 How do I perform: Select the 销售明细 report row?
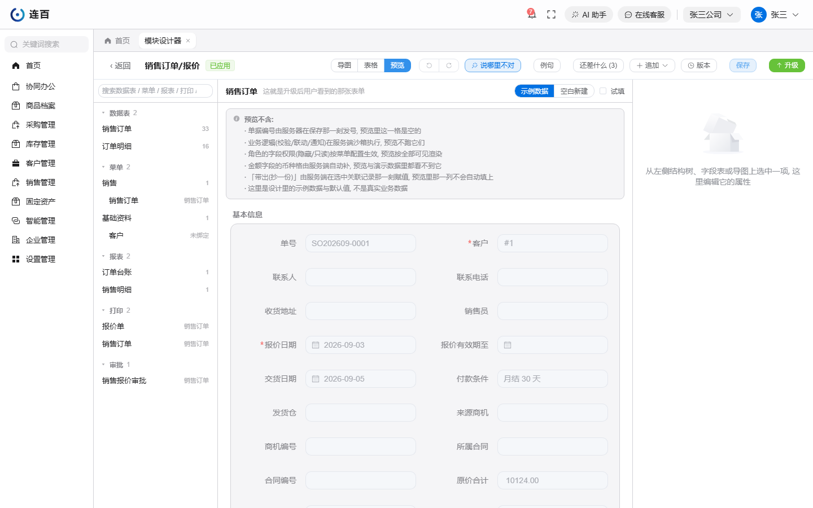(x=155, y=290)
